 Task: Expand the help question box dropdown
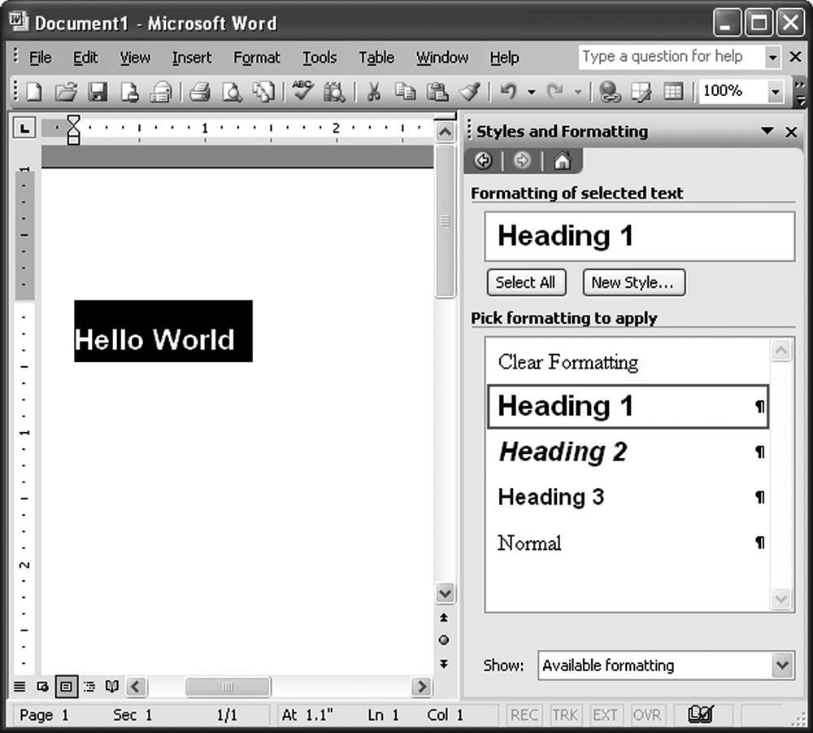pos(772,57)
